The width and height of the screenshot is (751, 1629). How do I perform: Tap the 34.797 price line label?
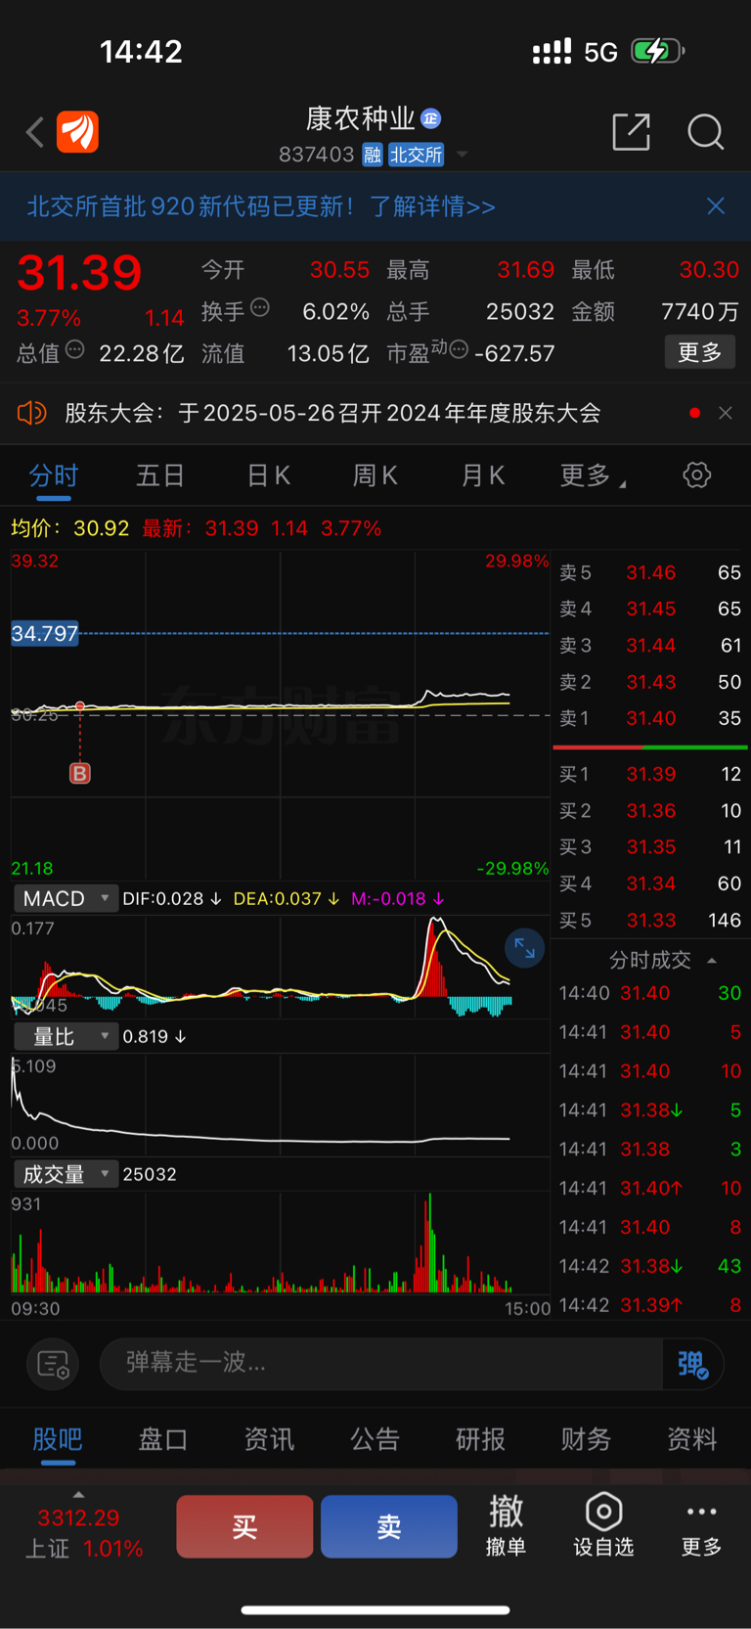click(x=45, y=633)
